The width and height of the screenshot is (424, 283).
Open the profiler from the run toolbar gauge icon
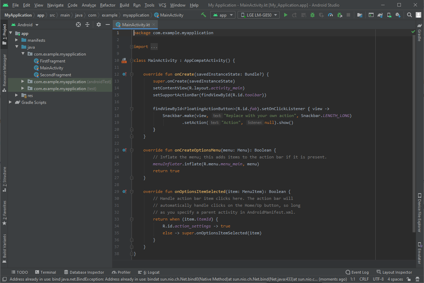point(330,15)
